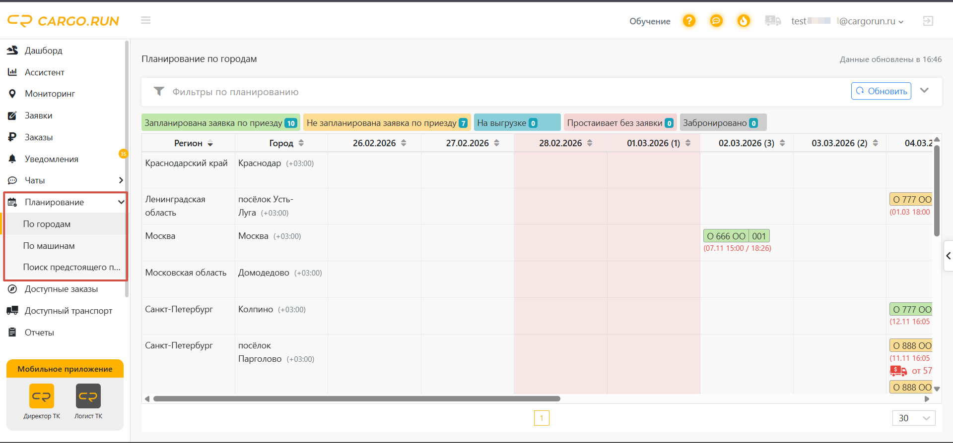Viewport: 953px width, 443px height.
Task: Open the orange chat bubble icon
Action: click(x=716, y=21)
